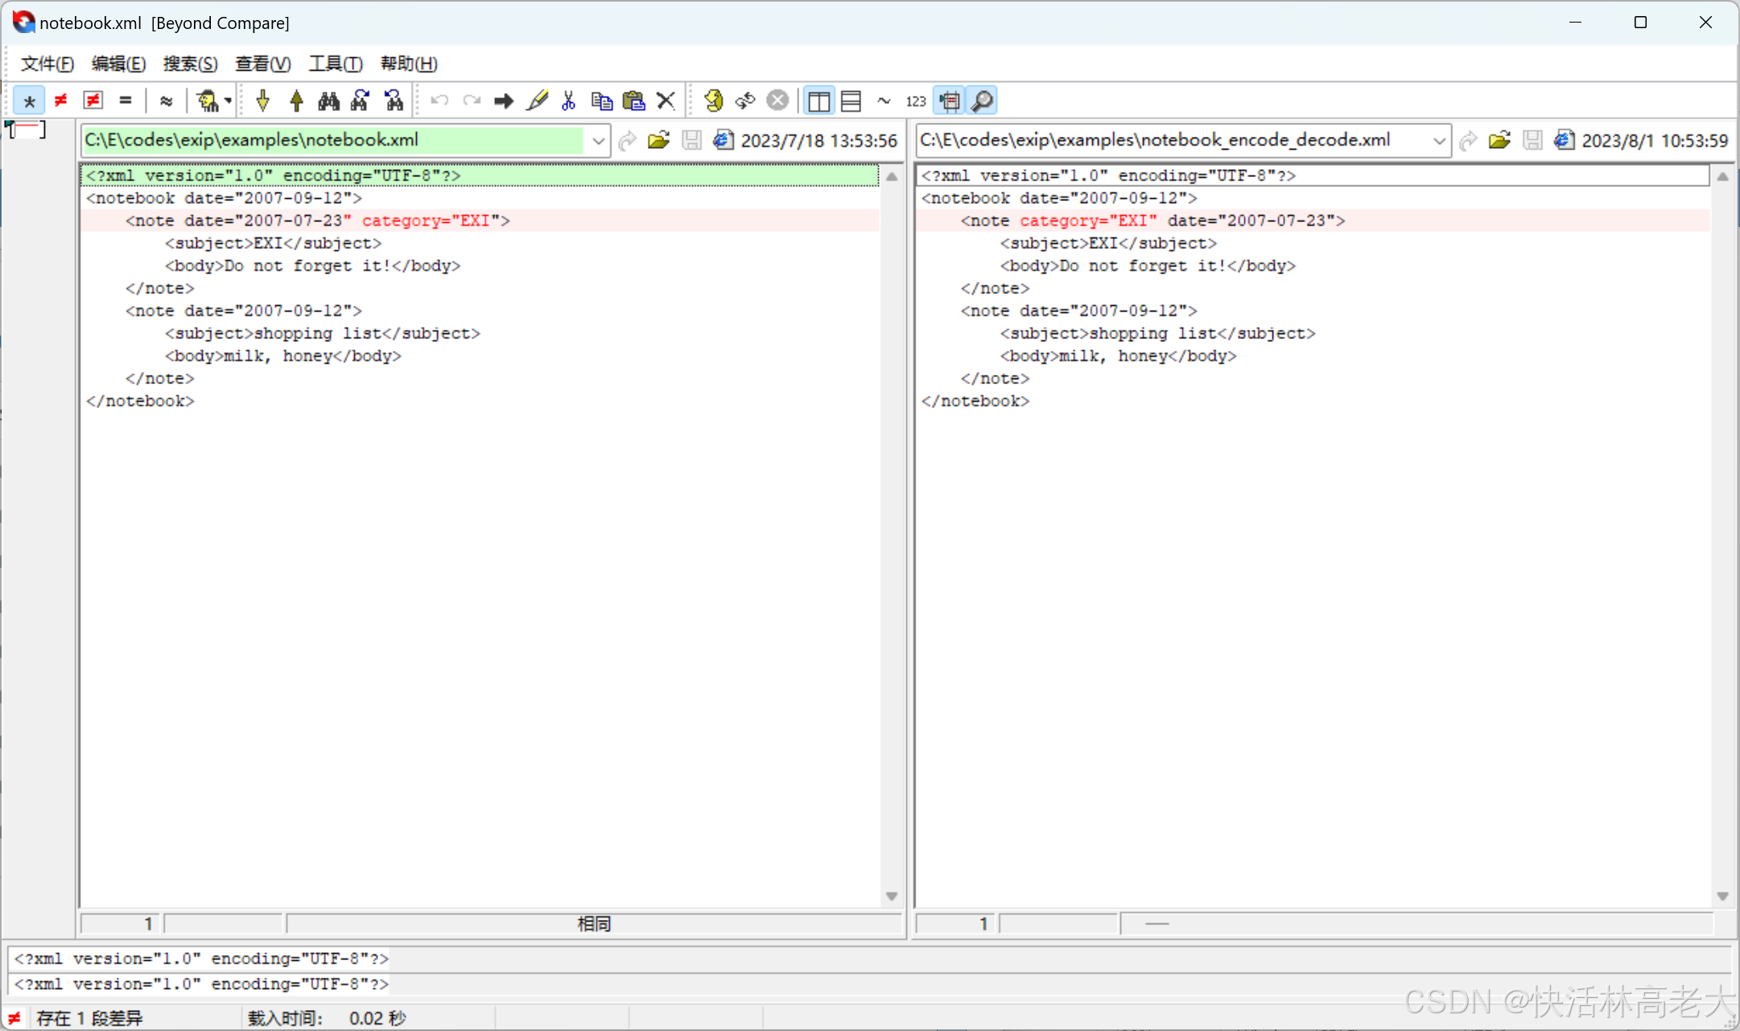Toggle Show Same equals-sign filter
The height and width of the screenshot is (1031, 1740).
point(125,101)
